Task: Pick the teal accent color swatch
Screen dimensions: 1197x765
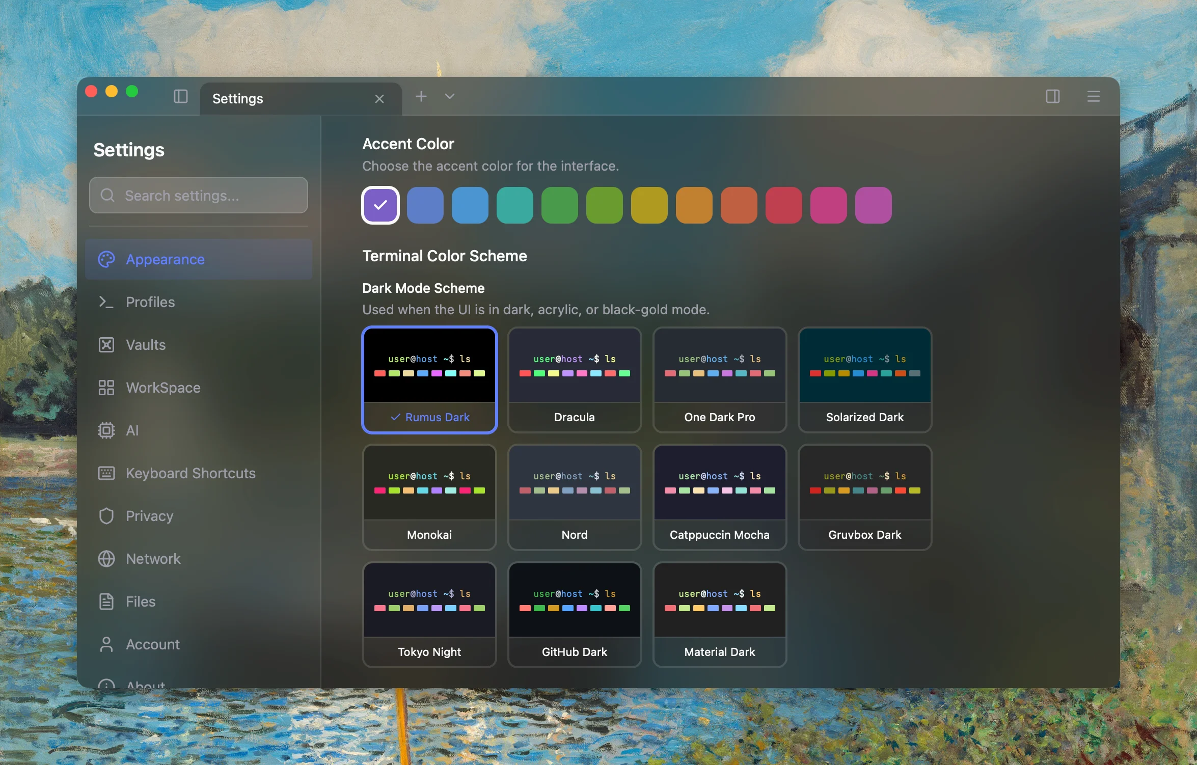Action: pyautogui.click(x=514, y=205)
